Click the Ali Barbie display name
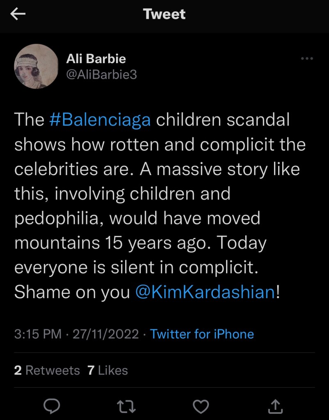The image size is (329, 420). tap(96, 59)
